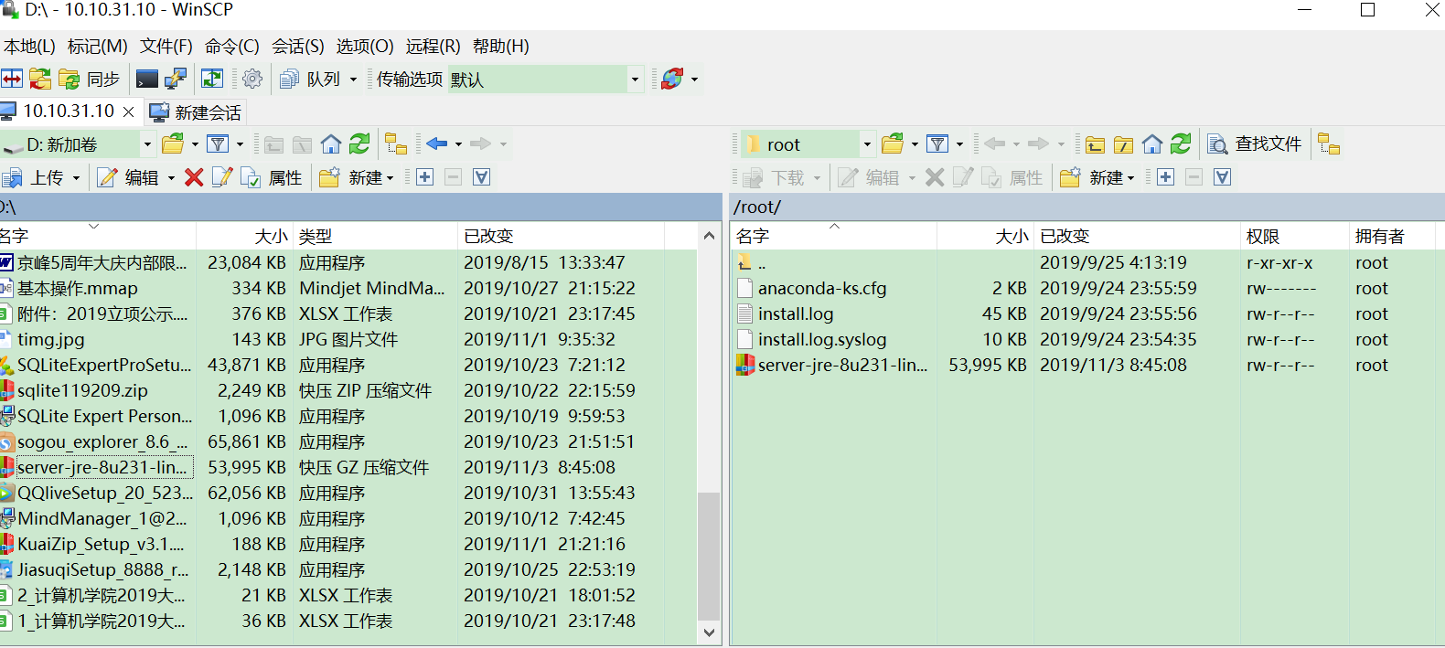
Task: Open the 本地(L) menu
Action: pos(29,47)
